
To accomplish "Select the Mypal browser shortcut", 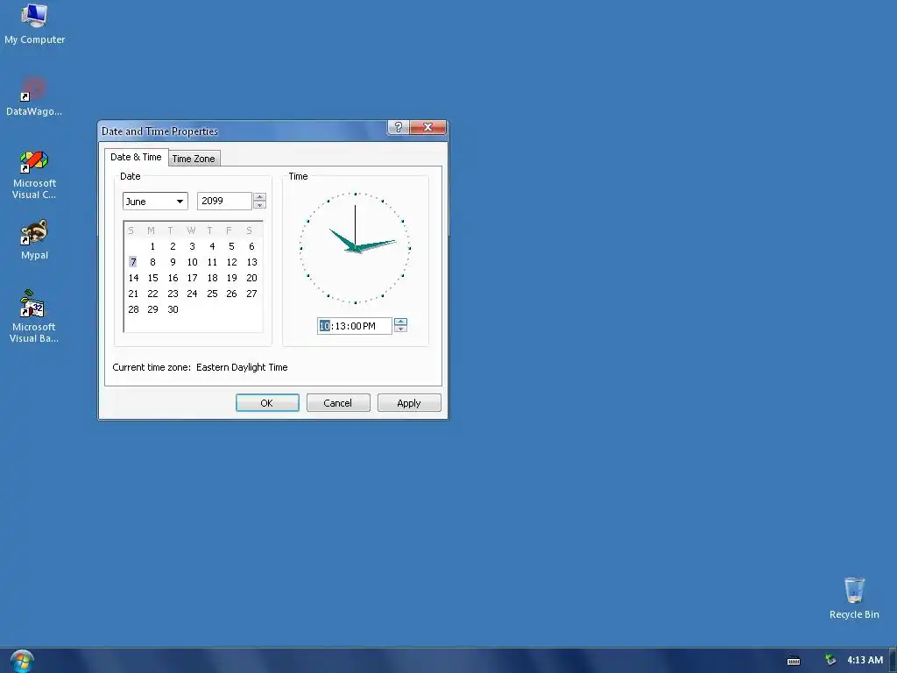I will (34, 240).
